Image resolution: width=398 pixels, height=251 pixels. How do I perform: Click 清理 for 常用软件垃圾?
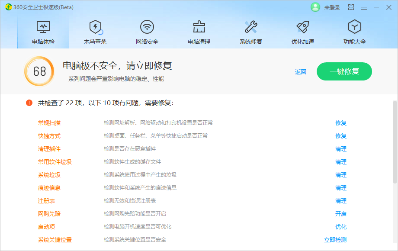click(341, 162)
